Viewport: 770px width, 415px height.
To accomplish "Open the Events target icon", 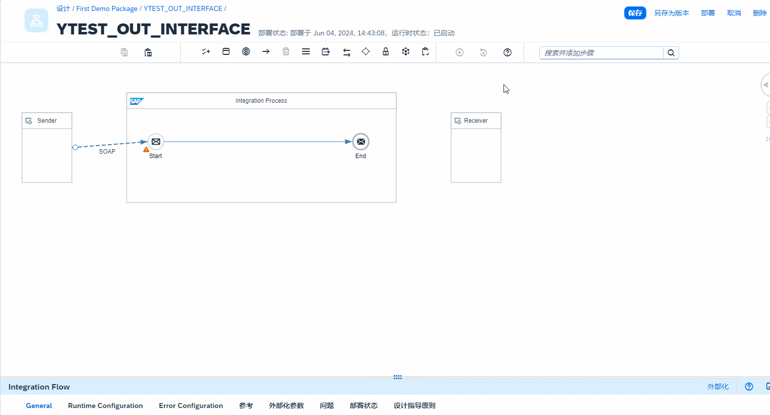I will (x=246, y=52).
